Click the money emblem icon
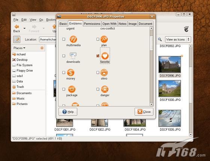The image size is (210, 161). (70, 72)
